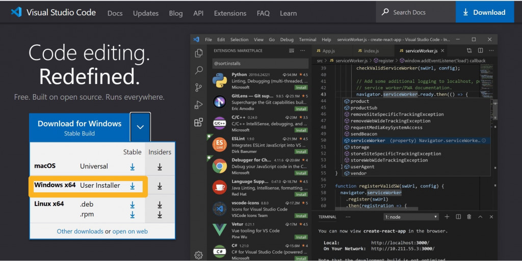
Task: Download macOS Insiders build arrow
Action: (x=160, y=167)
